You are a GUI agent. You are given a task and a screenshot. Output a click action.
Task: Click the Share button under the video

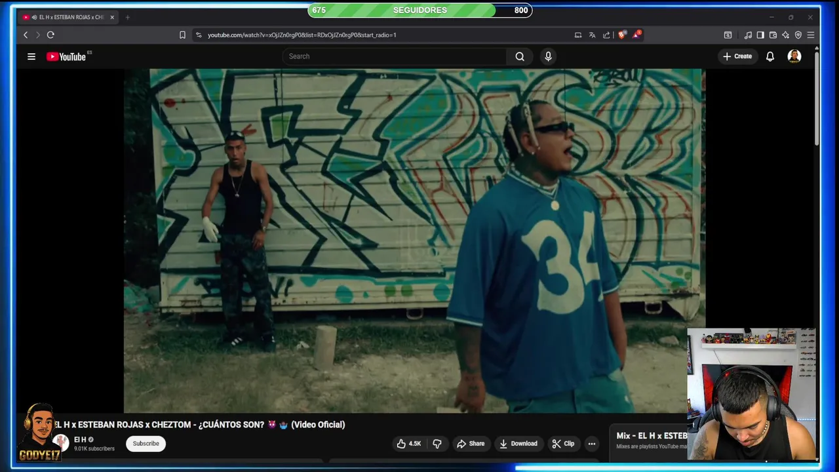pyautogui.click(x=471, y=444)
